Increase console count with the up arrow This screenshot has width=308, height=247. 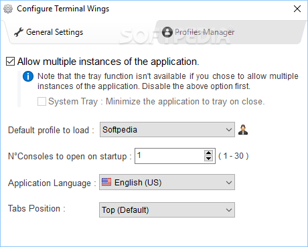[208, 153]
